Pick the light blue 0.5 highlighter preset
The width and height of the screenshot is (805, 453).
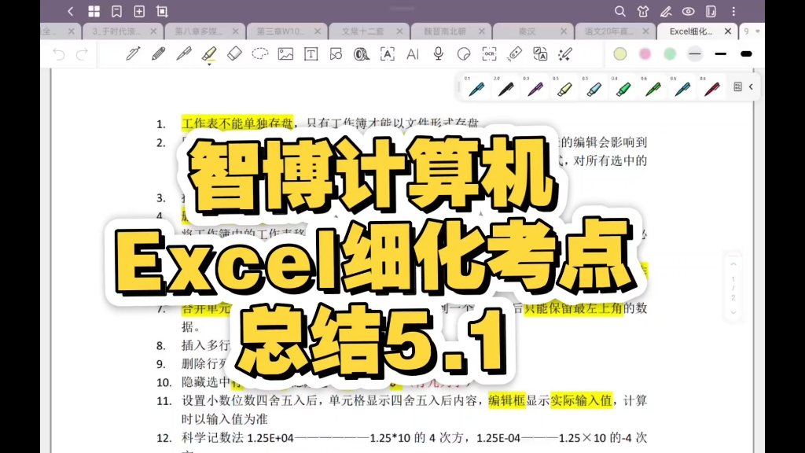point(594,88)
